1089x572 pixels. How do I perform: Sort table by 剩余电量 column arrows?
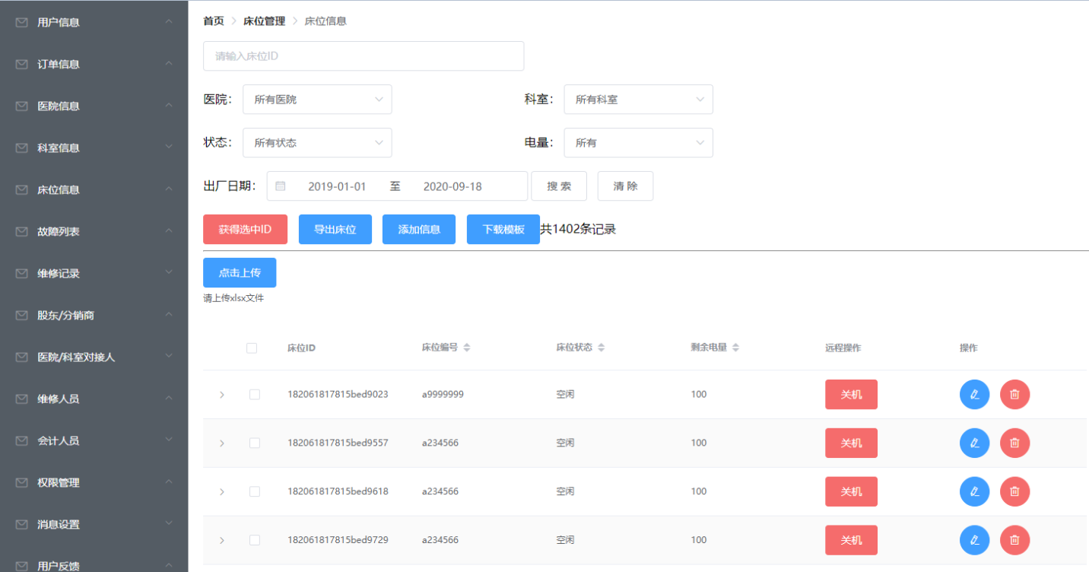pos(735,348)
